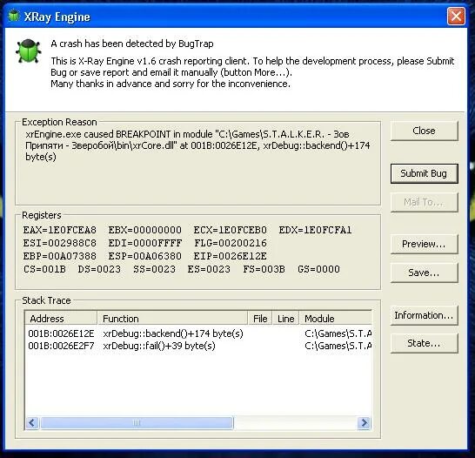
Task: Click the EAX=1E0FCEA8 register value
Action: (x=60, y=230)
